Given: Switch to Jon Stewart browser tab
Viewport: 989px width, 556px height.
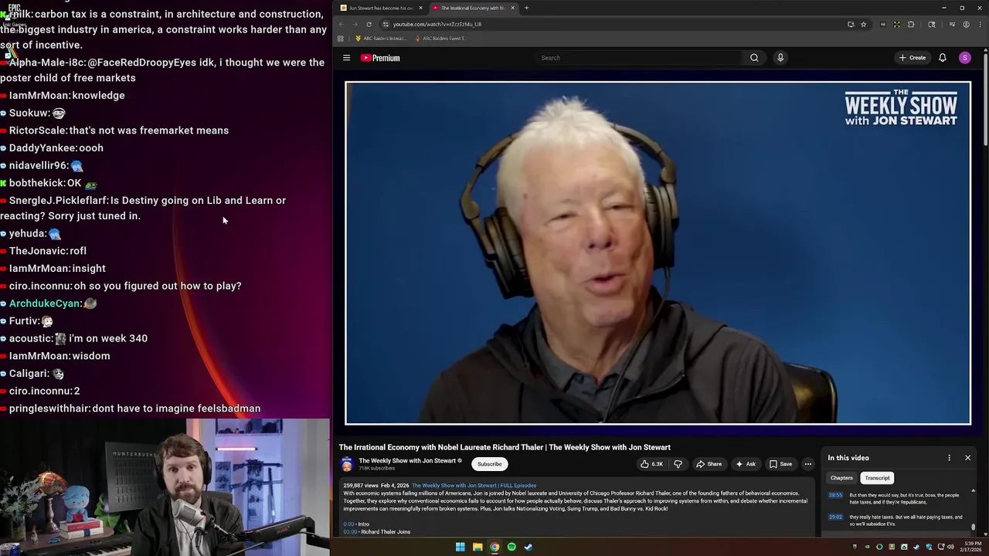Looking at the screenshot, I should (381, 8).
